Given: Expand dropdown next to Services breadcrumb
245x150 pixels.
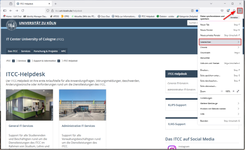Looking at the screenshot, I should (x=29, y=61).
